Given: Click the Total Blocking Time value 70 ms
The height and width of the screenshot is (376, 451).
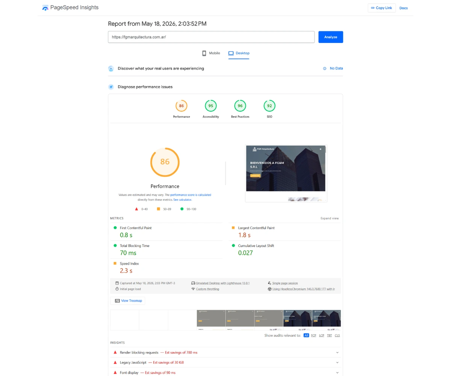Looking at the screenshot, I should (x=128, y=253).
